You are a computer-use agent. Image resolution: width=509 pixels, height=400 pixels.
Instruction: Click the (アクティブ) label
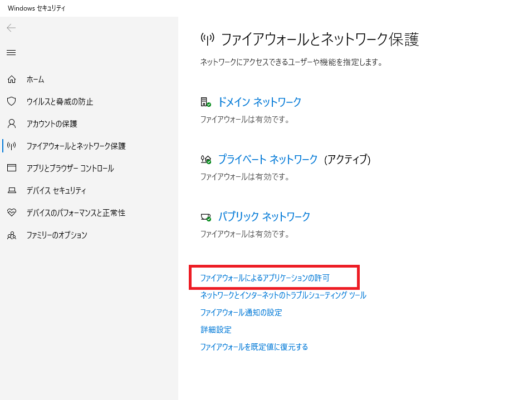pyautogui.click(x=348, y=159)
